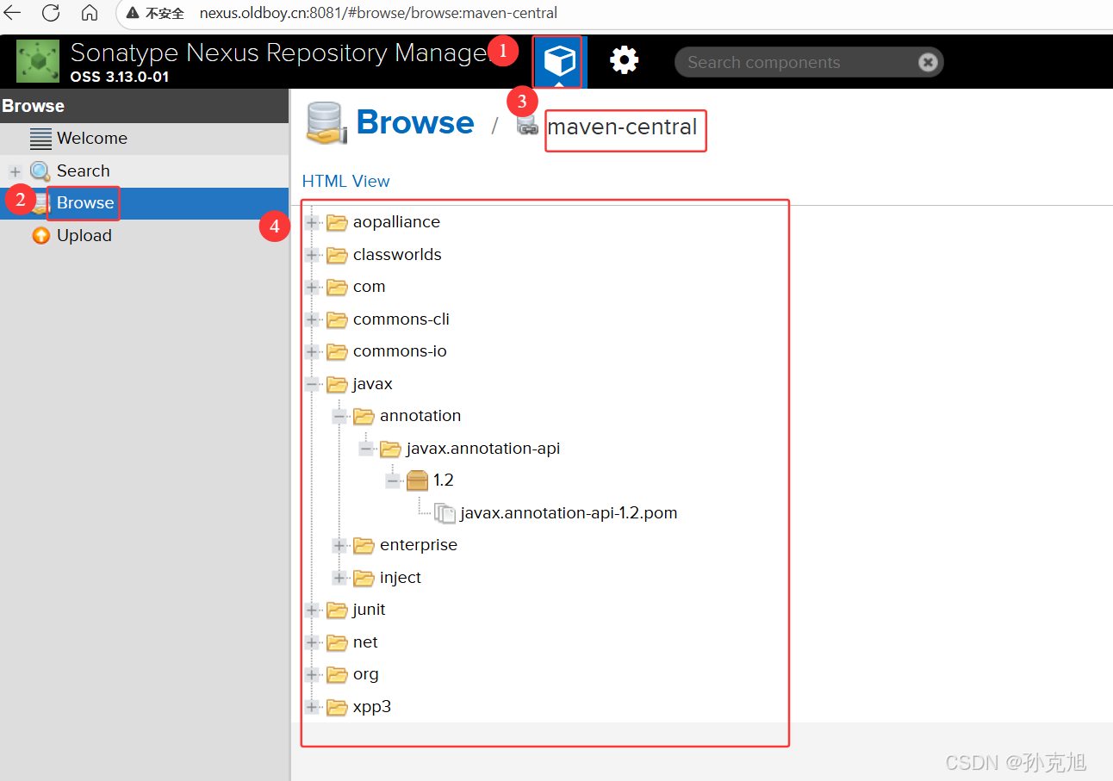
Task: Expand the aopalliance folder
Action: tap(312, 222)
